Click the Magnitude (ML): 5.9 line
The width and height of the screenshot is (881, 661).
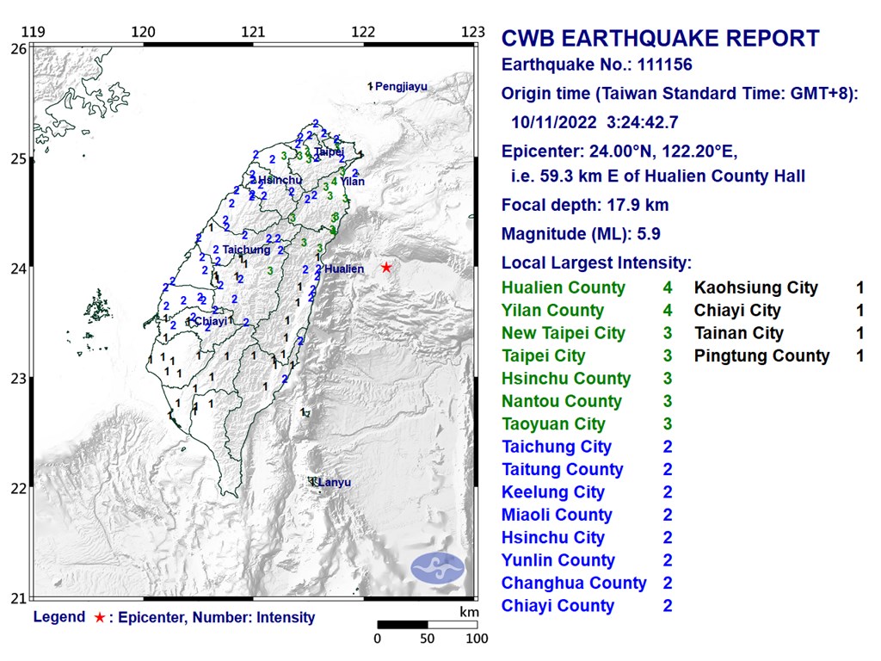[x=581, y=234]
